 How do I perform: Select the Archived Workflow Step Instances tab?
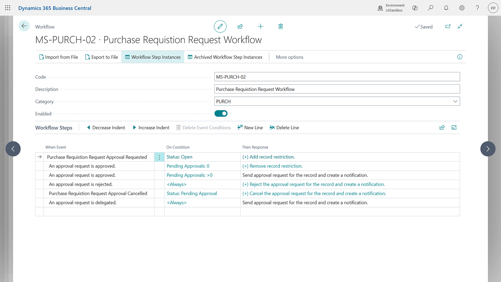pos(225,57)
